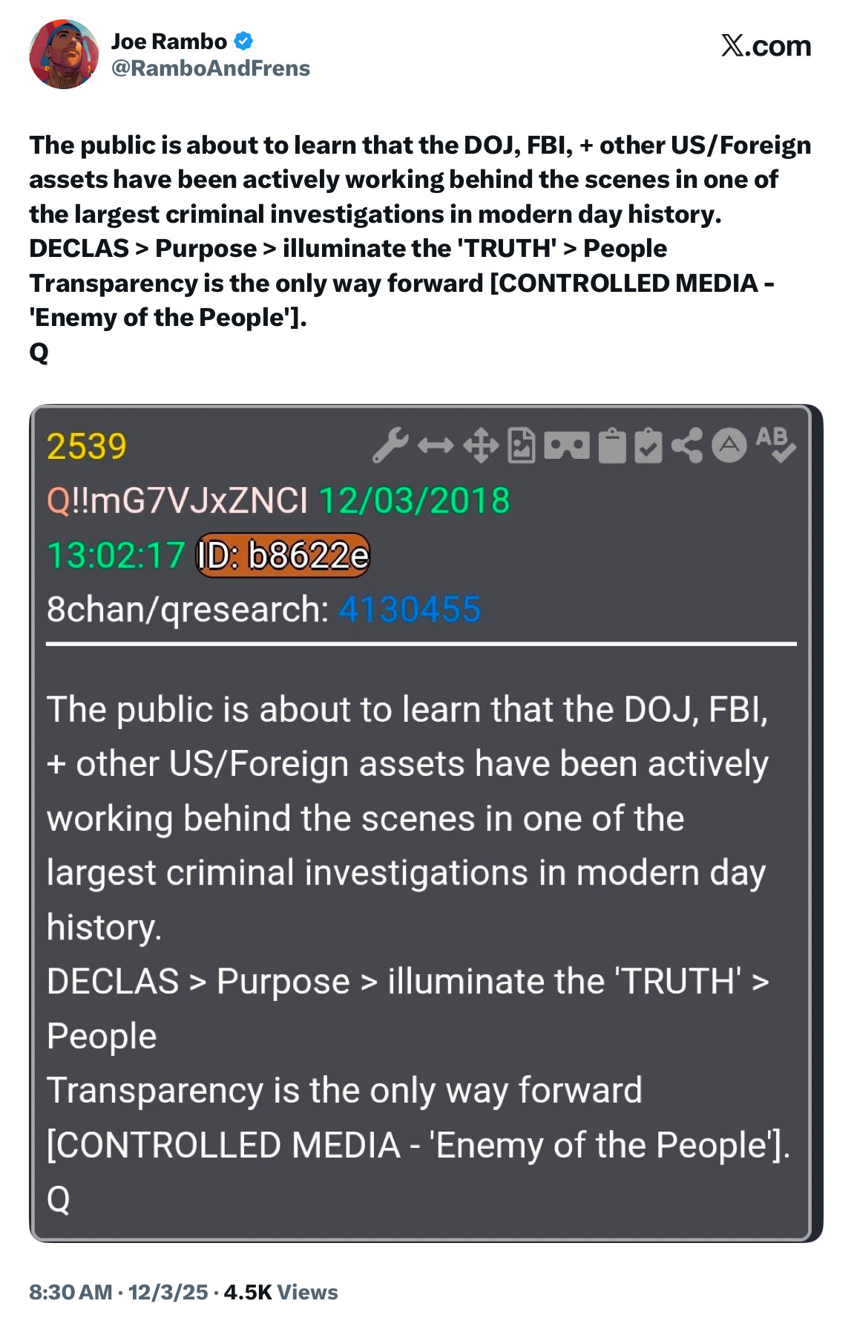Click the 4.5K Views count
This screenshot has height=1318, width=854.
point(280,1292)
